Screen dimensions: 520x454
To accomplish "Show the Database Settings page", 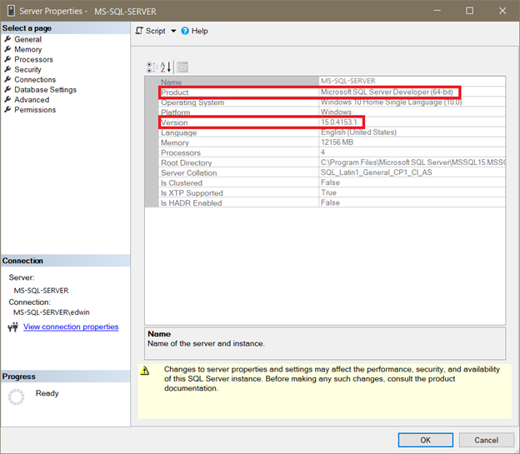I will tap(45, 89).
